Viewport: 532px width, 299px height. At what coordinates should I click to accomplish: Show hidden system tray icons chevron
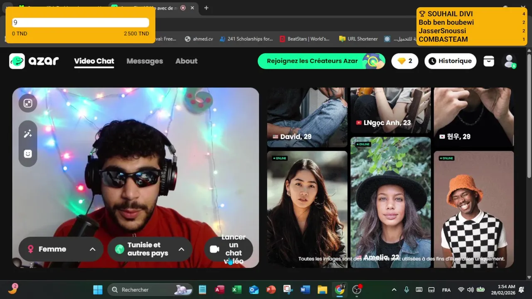point(394,289)
